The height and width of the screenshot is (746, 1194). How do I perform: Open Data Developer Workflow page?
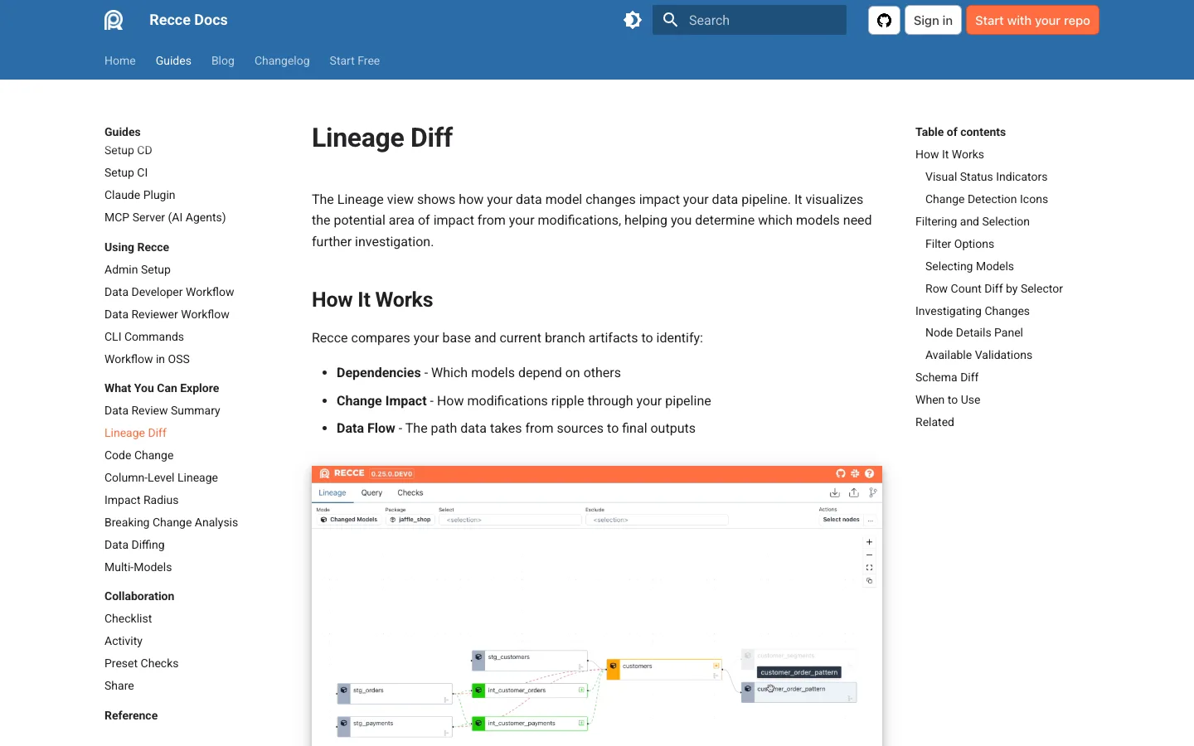click(x=169, y=292)
